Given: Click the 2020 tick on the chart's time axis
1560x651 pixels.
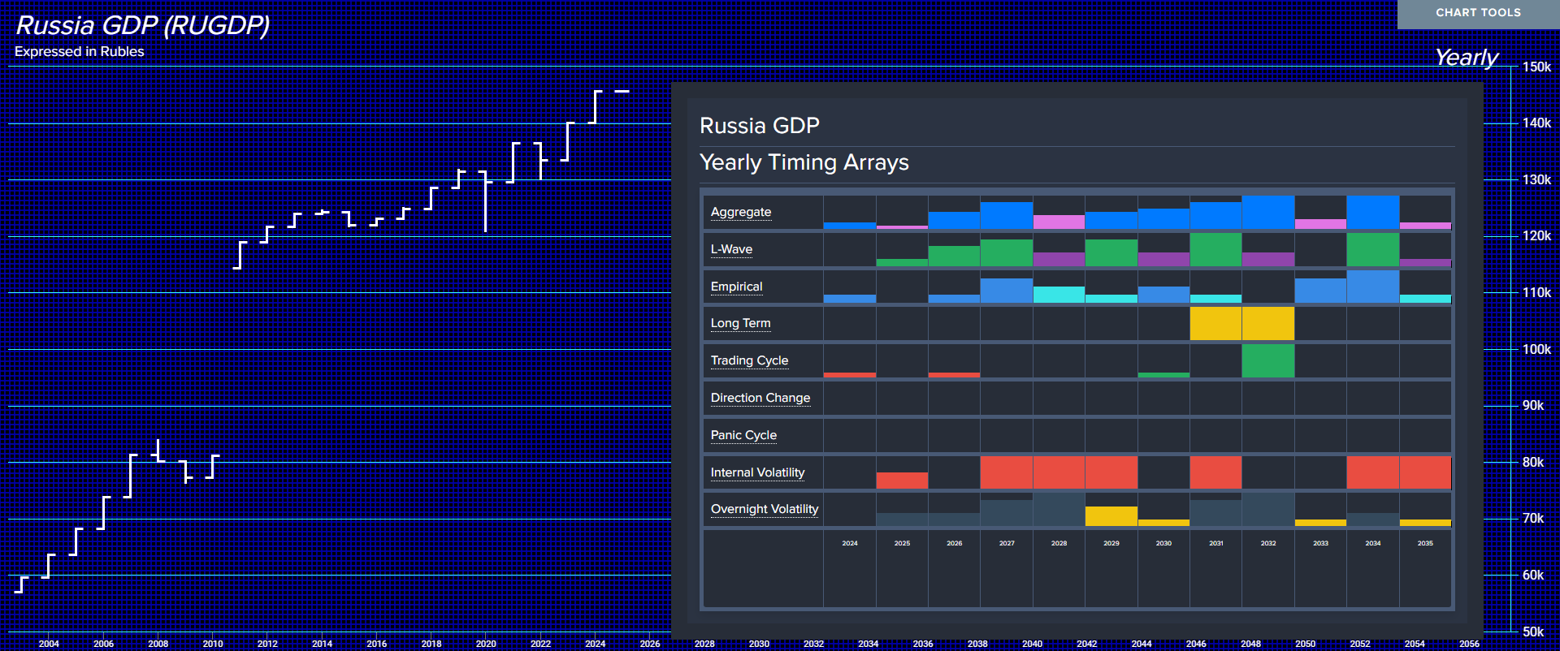Looking at the screenshot, I should [x=486, y=643].
